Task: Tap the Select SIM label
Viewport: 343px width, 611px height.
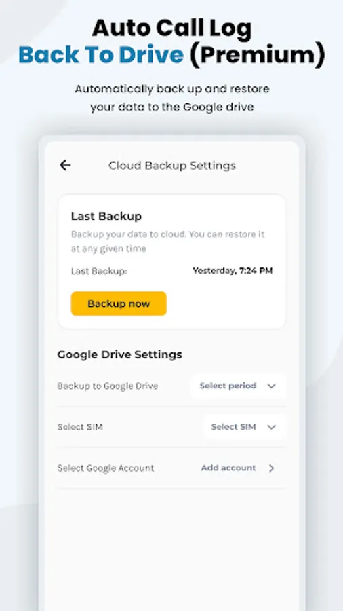Action: pos(80,427)
